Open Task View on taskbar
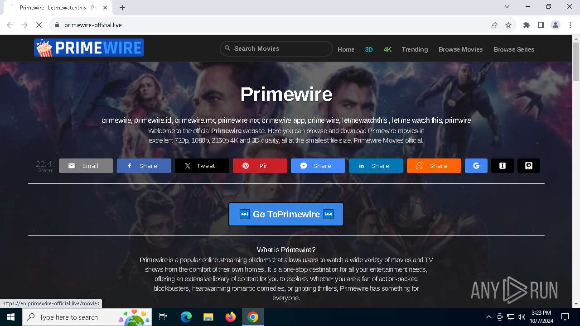The image size is (580, 326). [x=163, y=317]
